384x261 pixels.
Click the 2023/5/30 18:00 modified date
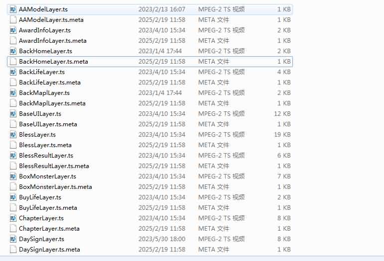click(x=161, y=239)
